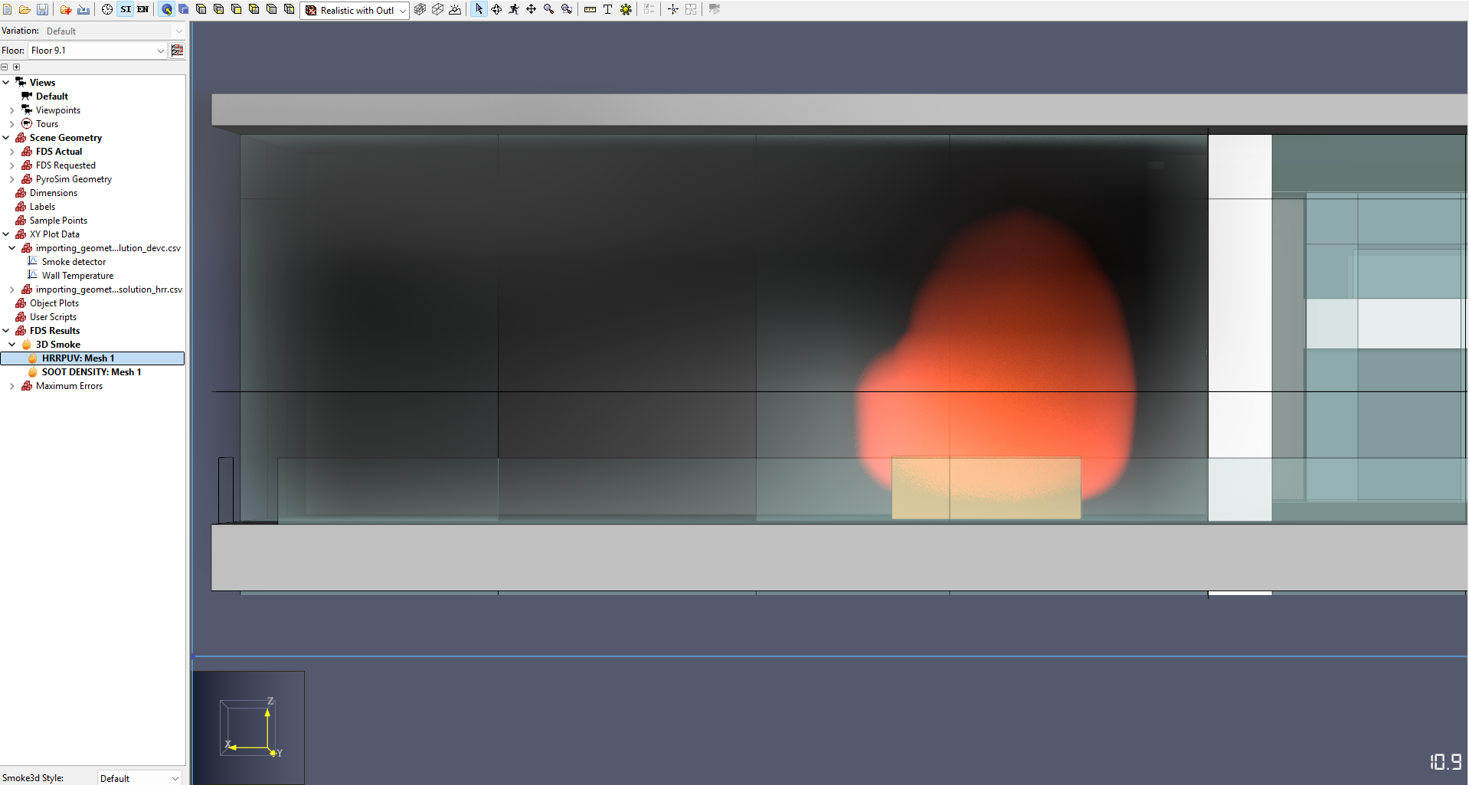The height and width of the screenshot is (785, 1469).
Task: Select Dimensions tree item
Action: tap(53, 193)
